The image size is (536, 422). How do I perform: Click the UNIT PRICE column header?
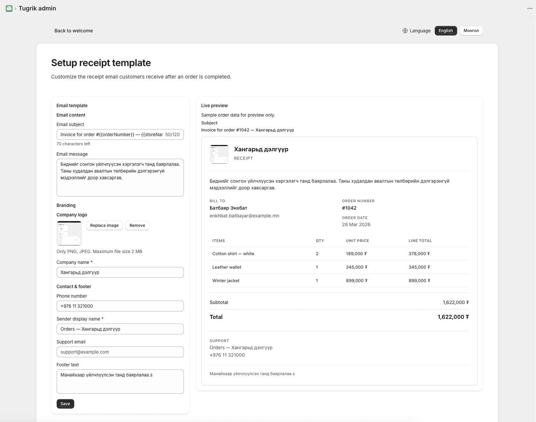point(357,241)
